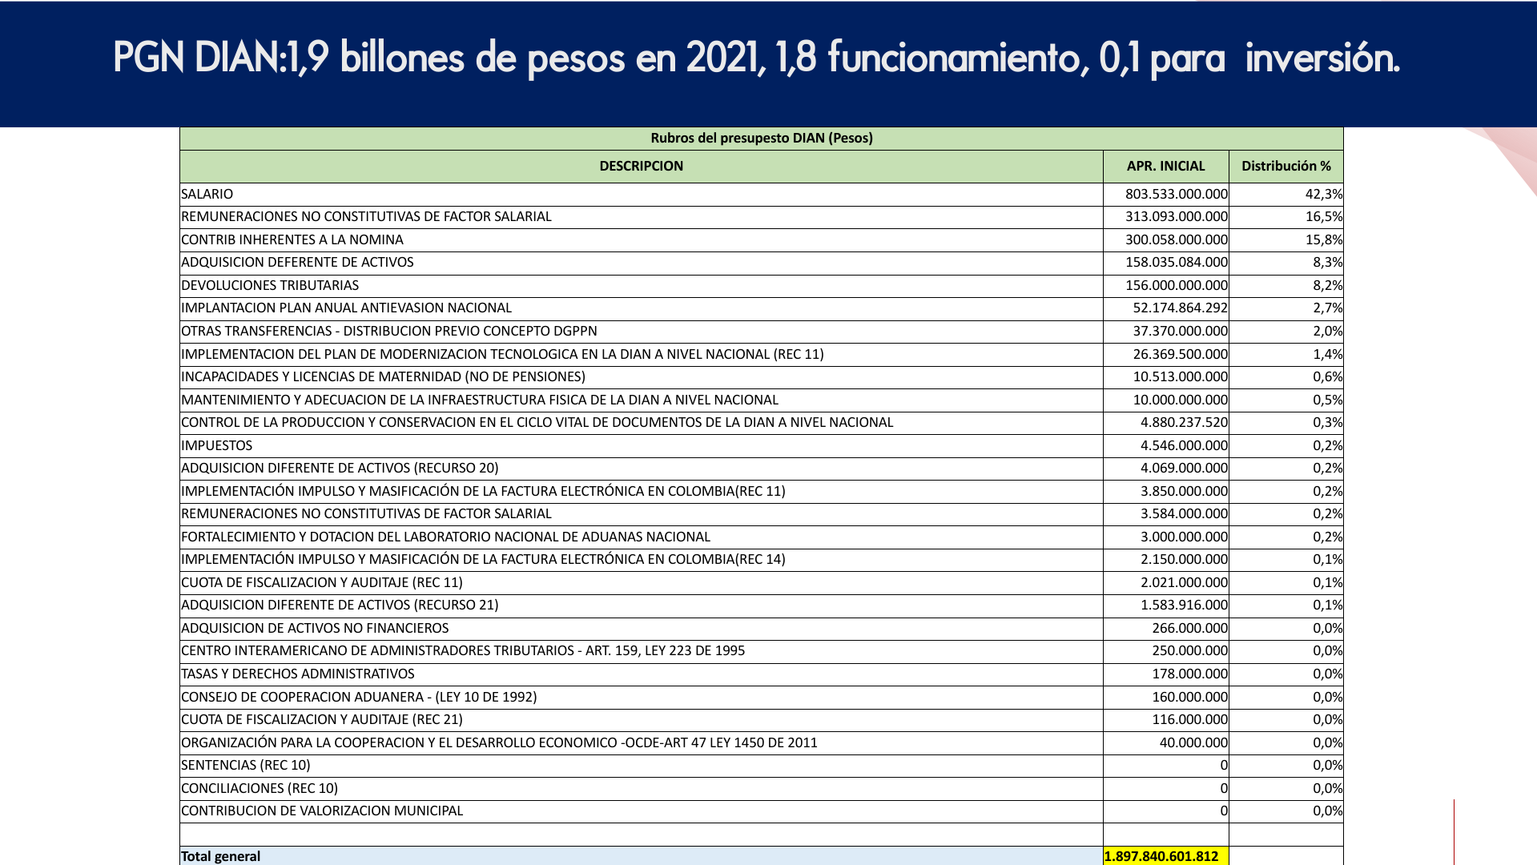Select IMPLANTACION PLAN ANUAL ANTIEVASION NACIONAL row
This screenshot has height=865, width=1537.
[346, 308]
